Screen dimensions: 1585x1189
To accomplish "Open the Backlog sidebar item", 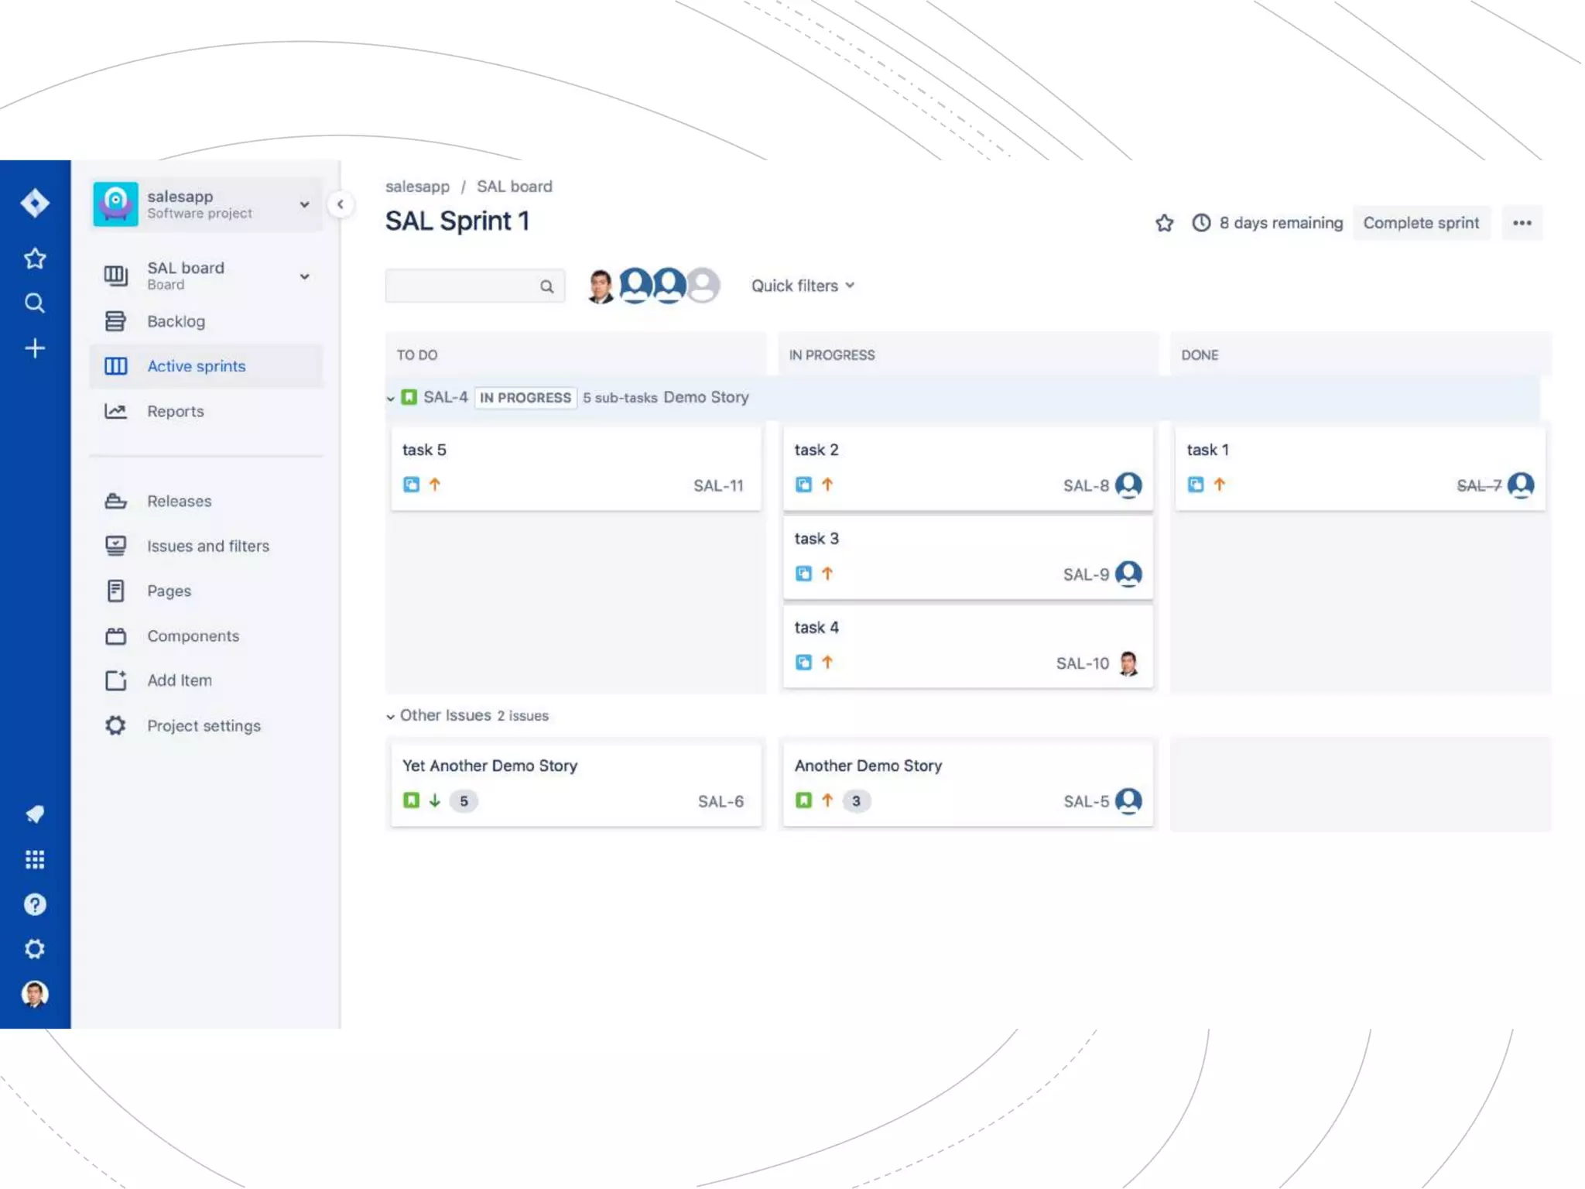I will click(176, 321).
